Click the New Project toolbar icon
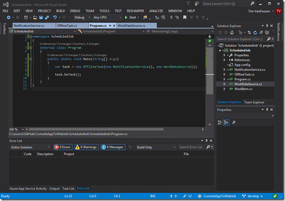 26,18
